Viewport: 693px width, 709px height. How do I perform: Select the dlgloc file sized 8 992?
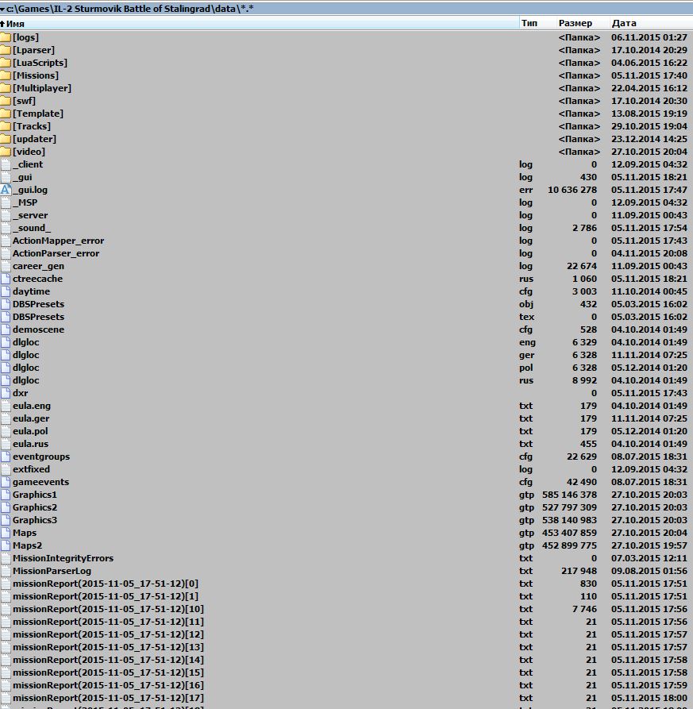pos(25,380)
